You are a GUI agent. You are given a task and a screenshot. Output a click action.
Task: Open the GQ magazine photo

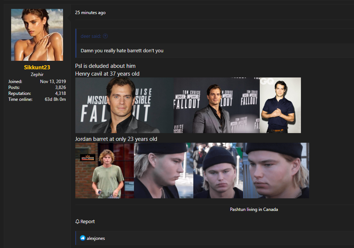(x=280, y=105)
